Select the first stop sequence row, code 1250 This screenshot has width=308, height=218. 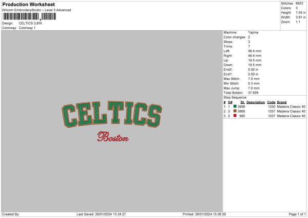(x=264, y=106)
